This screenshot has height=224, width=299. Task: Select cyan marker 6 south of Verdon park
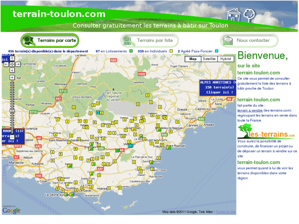[x=98, y=113]
